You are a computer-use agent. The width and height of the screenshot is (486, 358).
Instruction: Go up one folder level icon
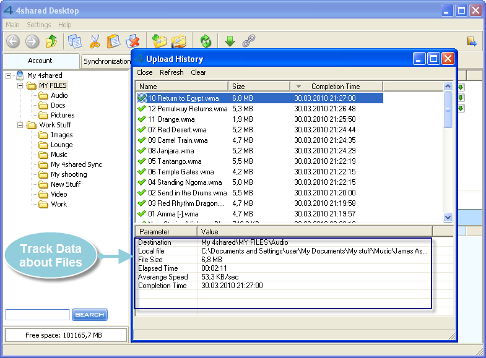click(51, 41)
